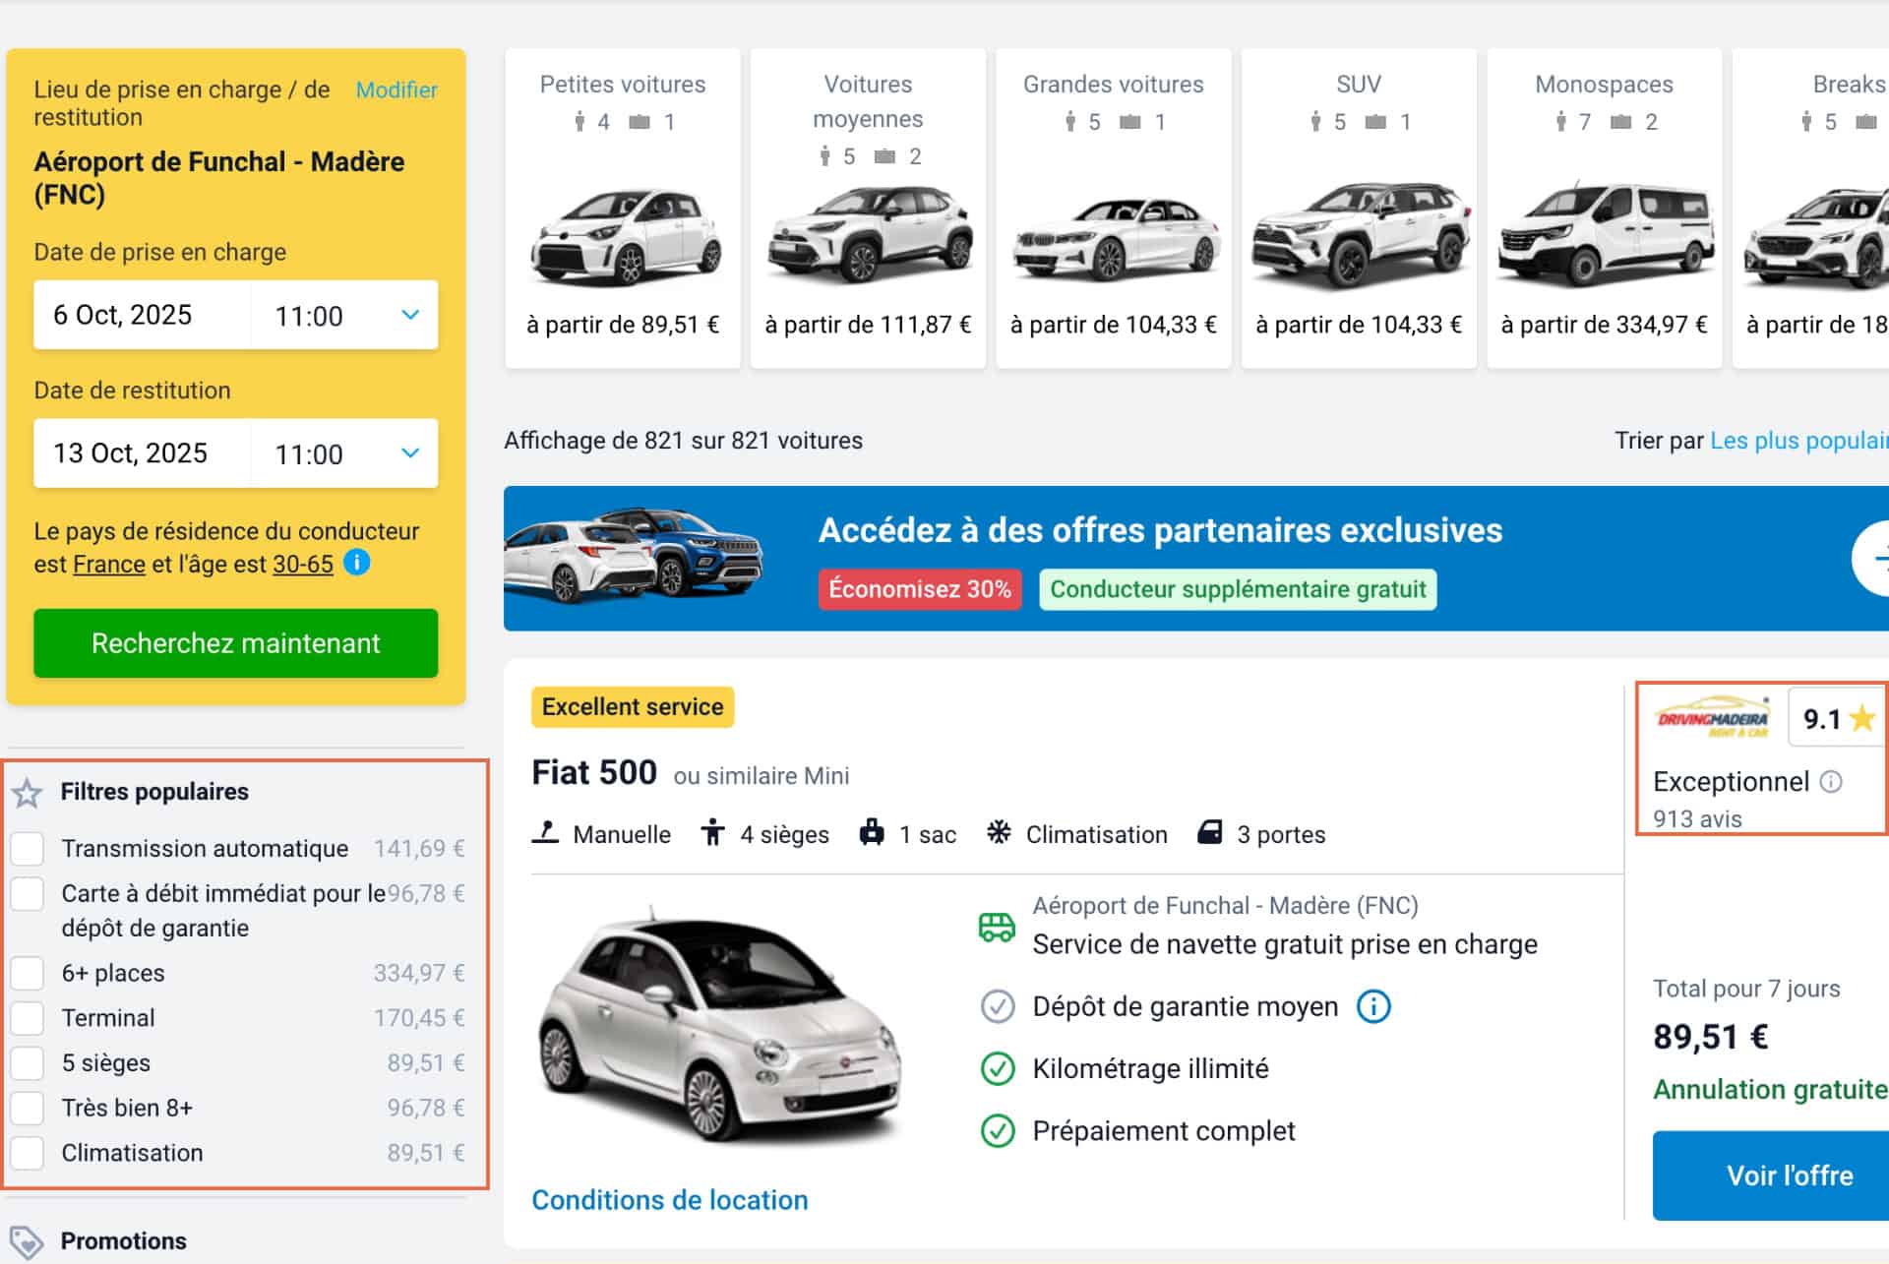Click the pickup date field 6 Oct, 2025
This screenshot has height=1264, width=1889.
[x=143, y=315]
